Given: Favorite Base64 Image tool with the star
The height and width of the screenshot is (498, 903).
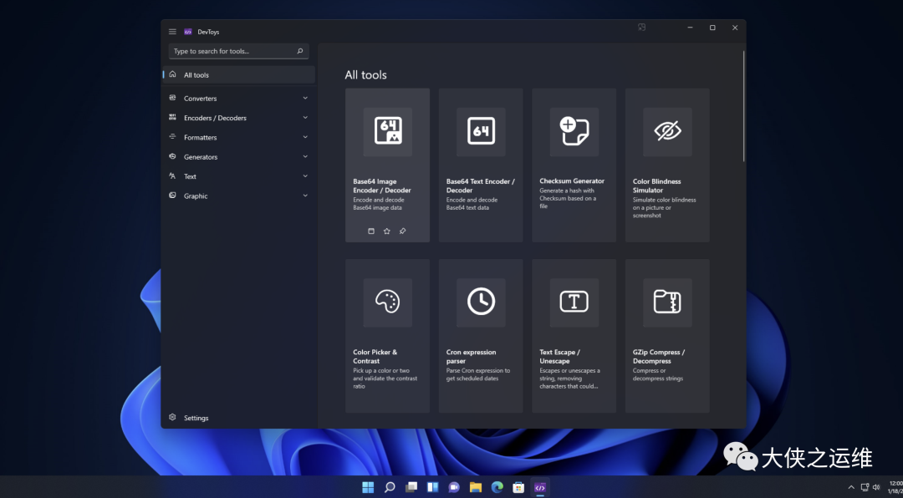Looking at the screenshot, I should [x=386, y=231].
